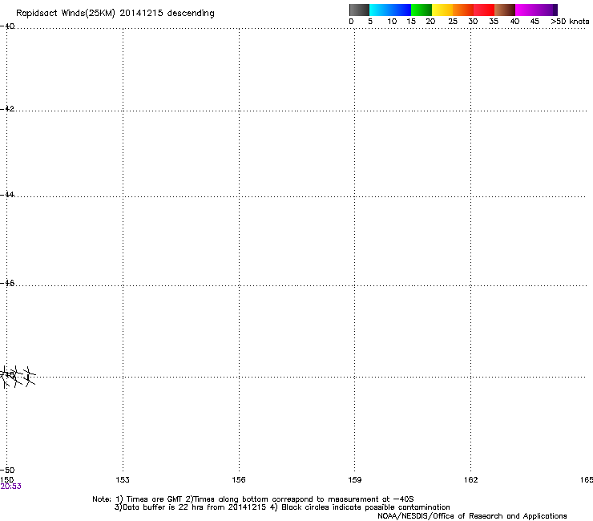Click longitude label 150 on the axis
The width and height of the screenshot is (593, 521).
pyautogui.click(x=6, y=480)
